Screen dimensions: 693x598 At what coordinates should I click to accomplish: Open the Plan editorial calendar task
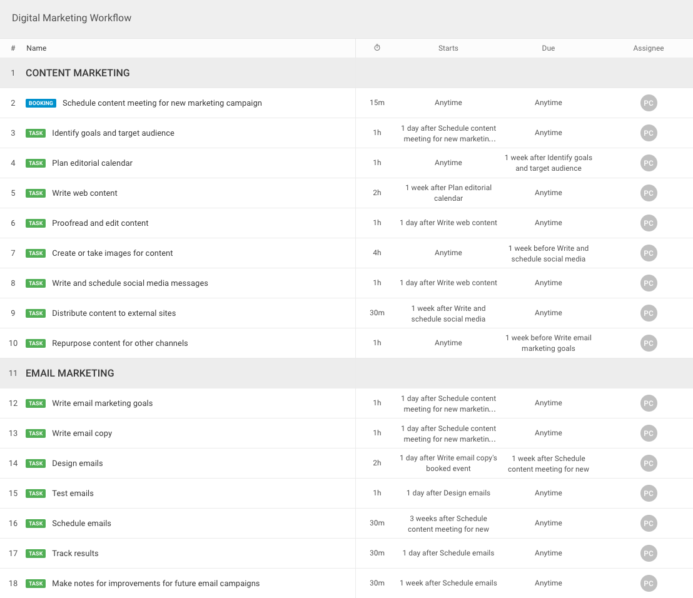pyautogui.click(x=93, y=163)
